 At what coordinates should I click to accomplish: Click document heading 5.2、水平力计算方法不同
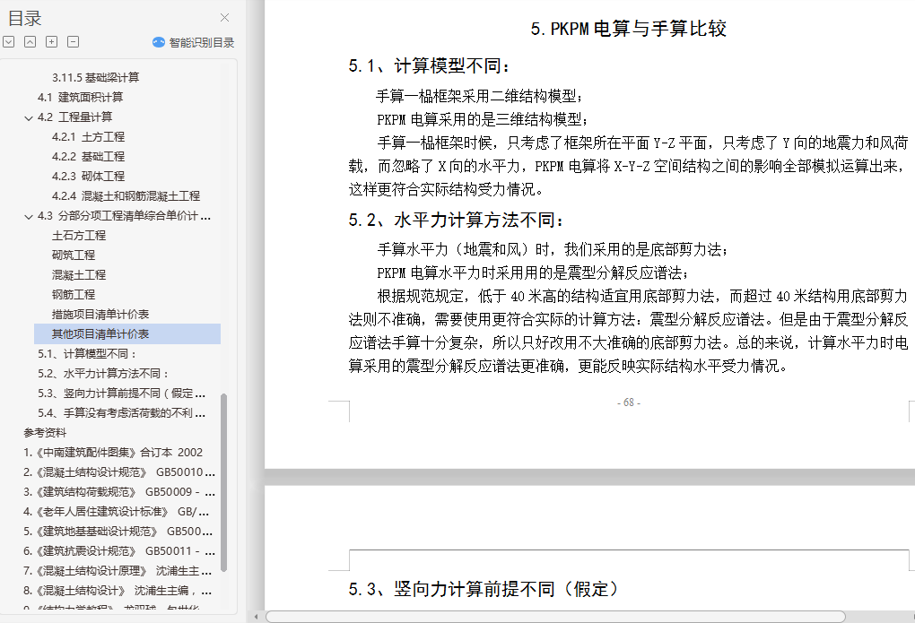pos(457,220)
